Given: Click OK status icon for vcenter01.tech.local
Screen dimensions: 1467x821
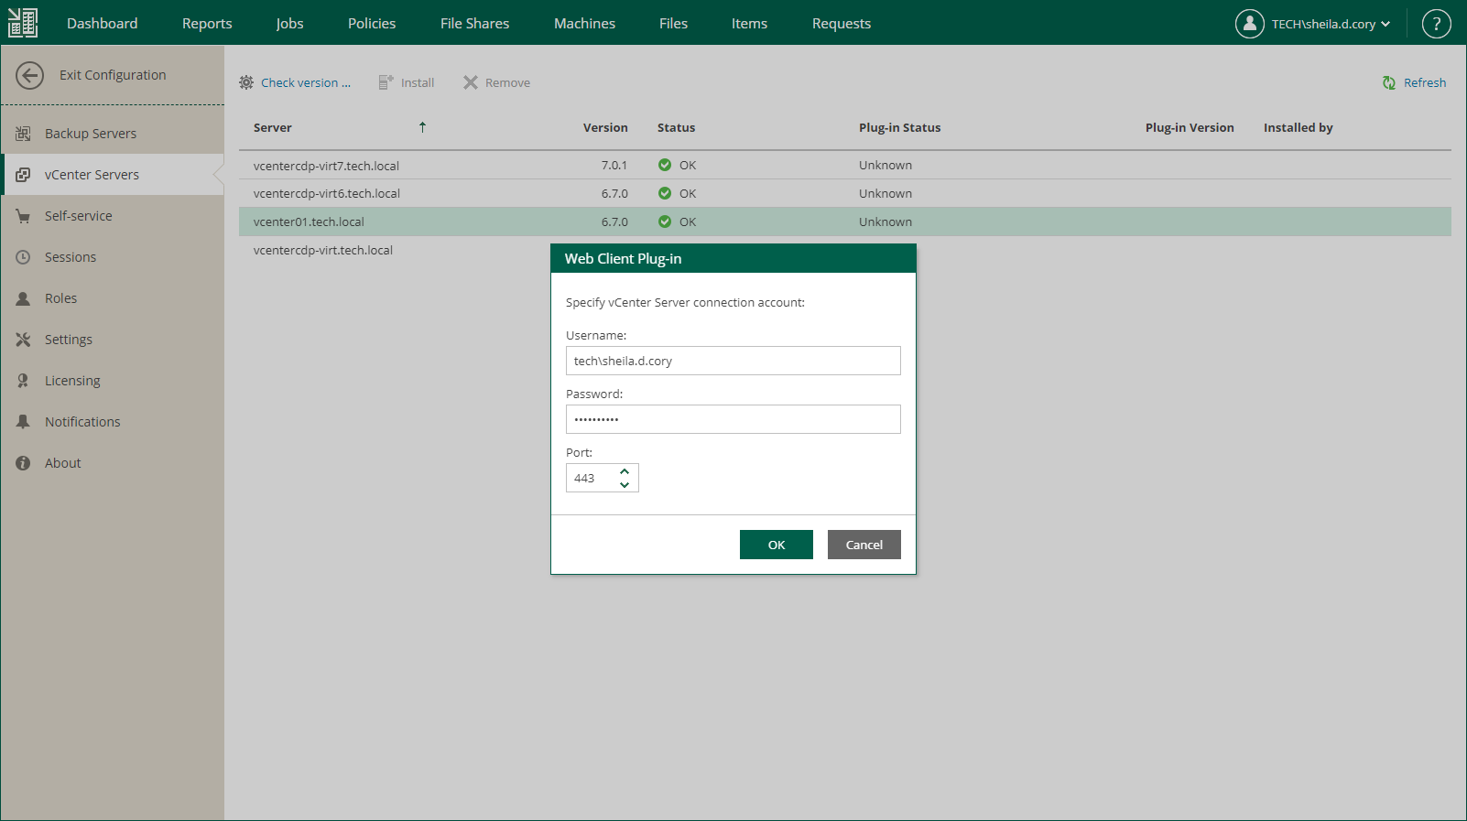Looking at the screenshot, I should [x=665, y=221].
